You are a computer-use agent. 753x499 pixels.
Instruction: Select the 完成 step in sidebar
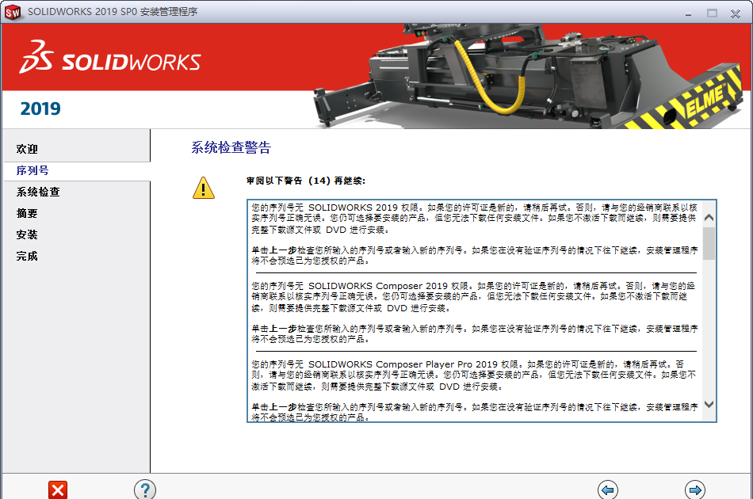(x=27, y=256)
